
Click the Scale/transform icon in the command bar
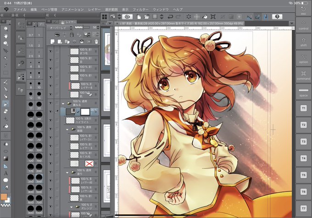pyautogui.click(x=213, y=17)
